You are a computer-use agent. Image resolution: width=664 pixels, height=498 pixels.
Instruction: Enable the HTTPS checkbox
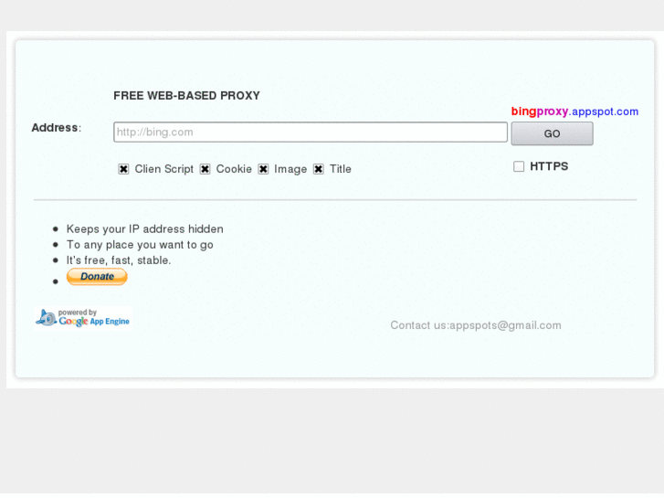pos(519,166)
